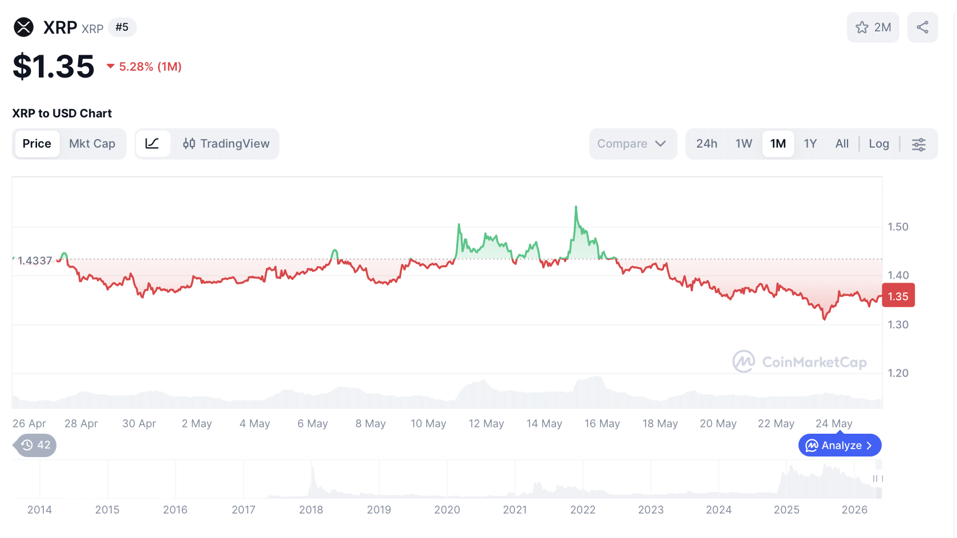The width and height of the screenshot is (957, 538).
Task: Click the 1.40 price axis label
Action: (898, 275)
